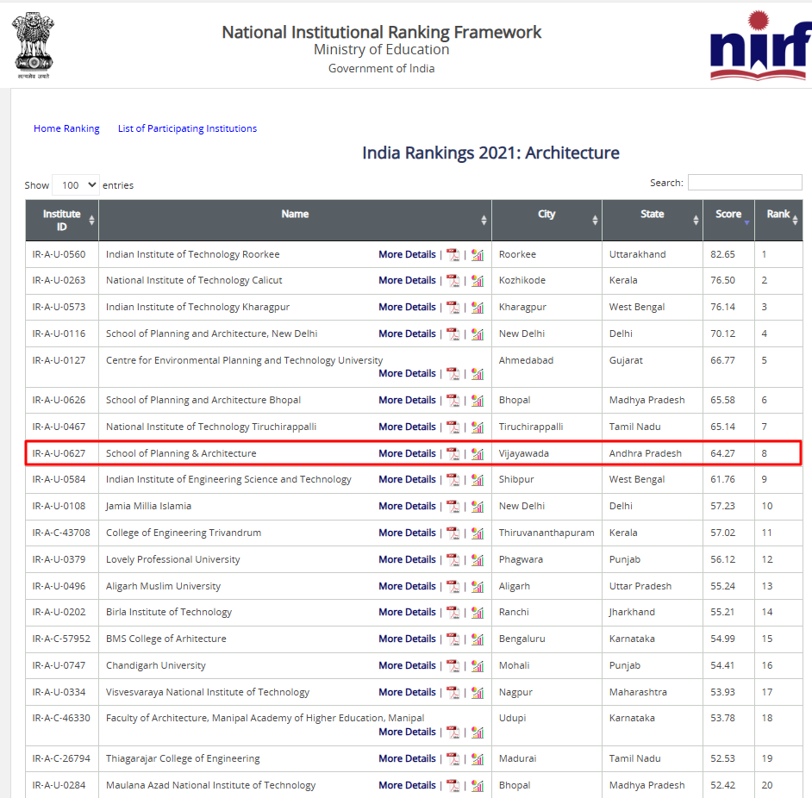This screenshot has width=812, height=798.
Task: Click the Government of India emblem
Action: tap(34, 46)
